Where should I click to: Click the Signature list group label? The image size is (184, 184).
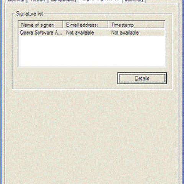pos(30,14)
